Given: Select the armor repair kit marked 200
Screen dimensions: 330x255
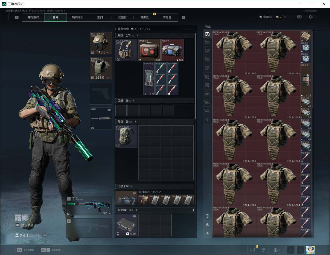Looking at the screenshot, I should tap(172, 50).
